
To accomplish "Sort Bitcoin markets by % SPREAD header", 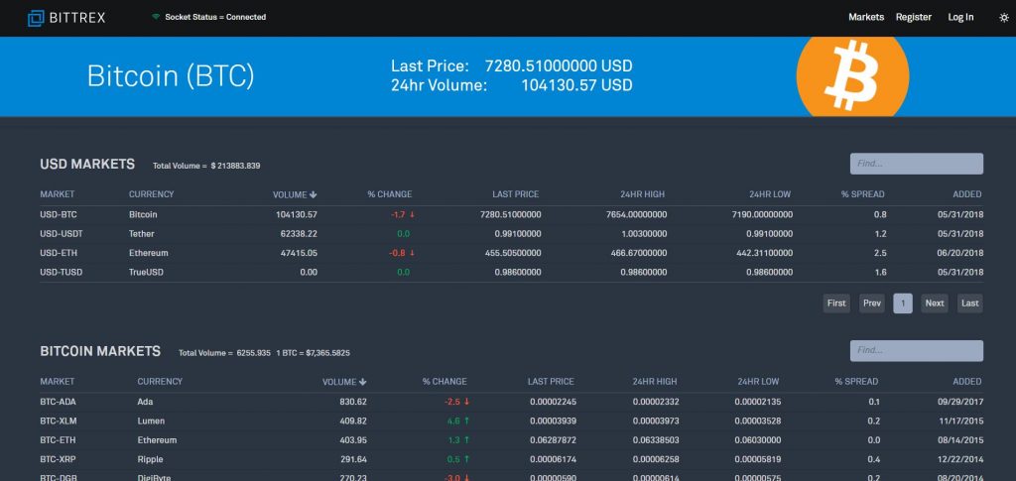I will (856, 381).
